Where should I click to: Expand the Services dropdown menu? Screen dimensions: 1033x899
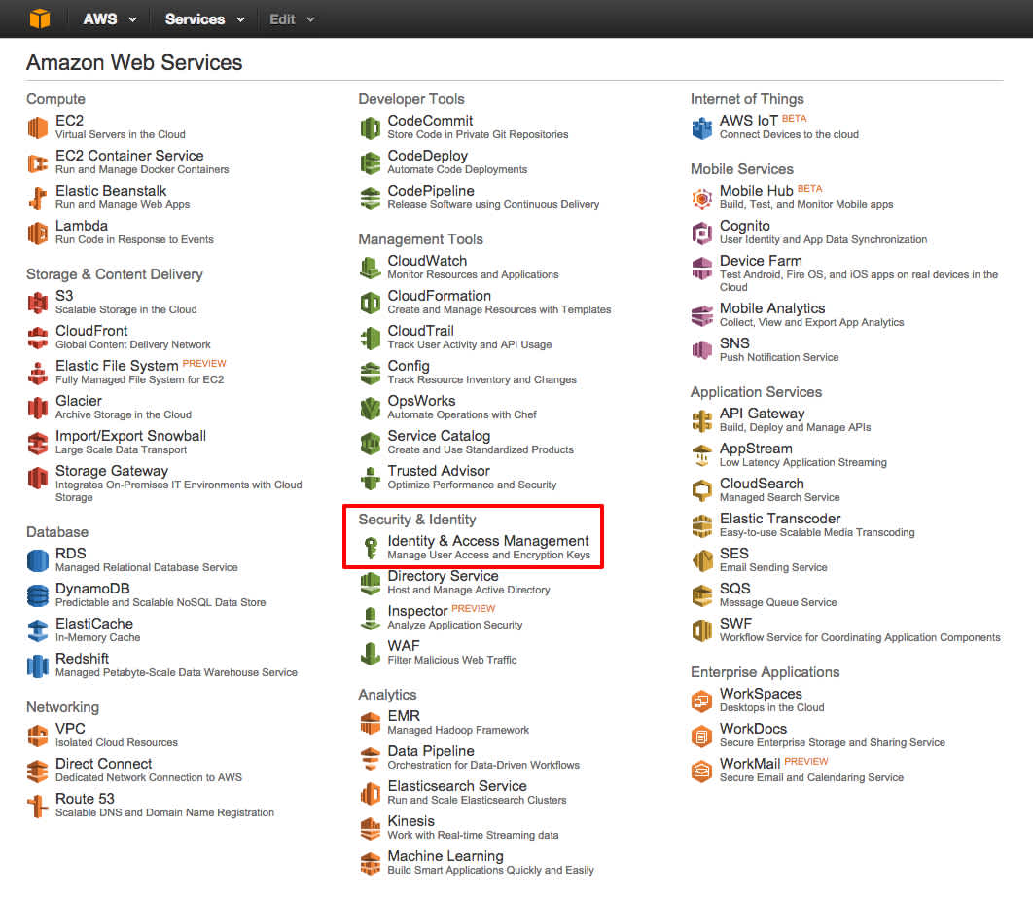click(x=202, y=18)
